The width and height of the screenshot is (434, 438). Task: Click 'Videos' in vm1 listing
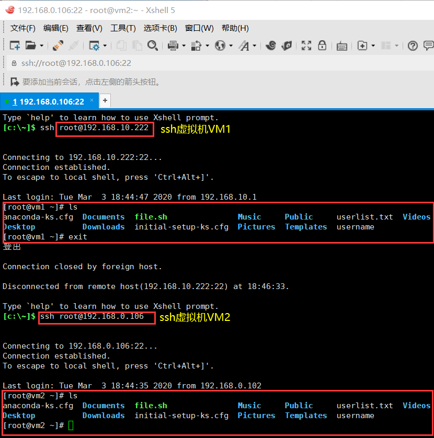416,217
